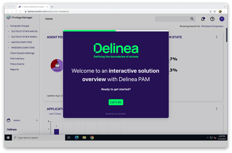Click the system tray volume icon
232x153 pixels.
click(215, 138)
